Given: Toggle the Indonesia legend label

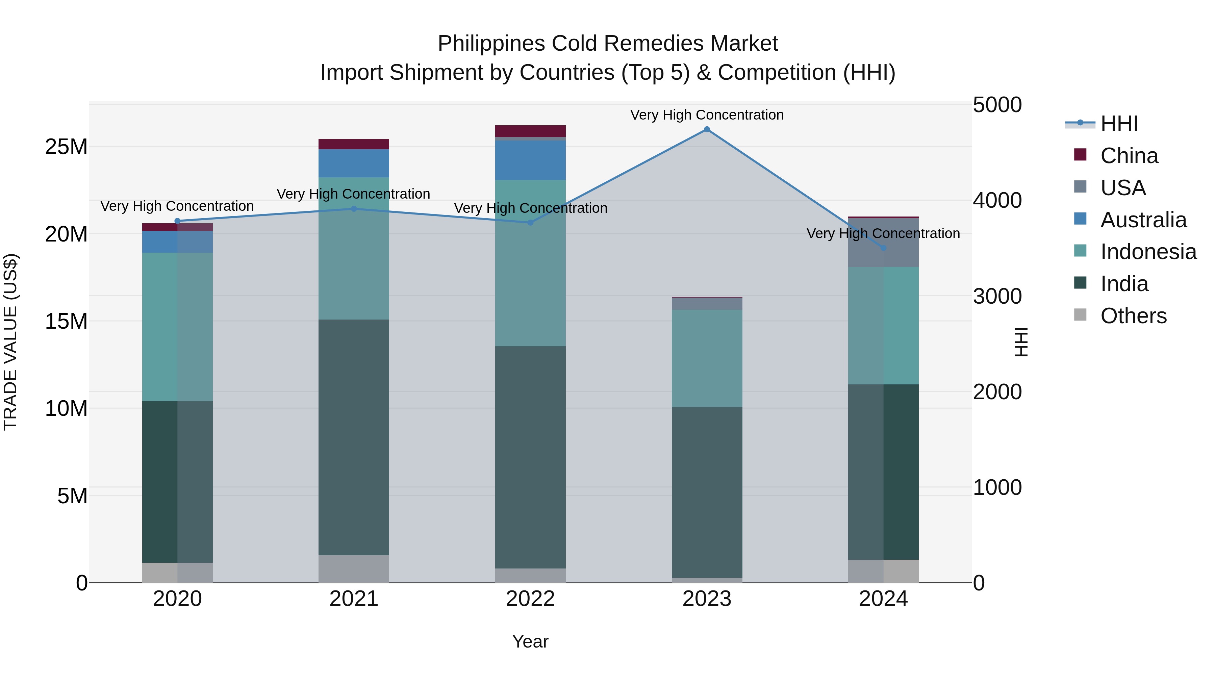Looking at the screenshot, I should pos(1148,252).
